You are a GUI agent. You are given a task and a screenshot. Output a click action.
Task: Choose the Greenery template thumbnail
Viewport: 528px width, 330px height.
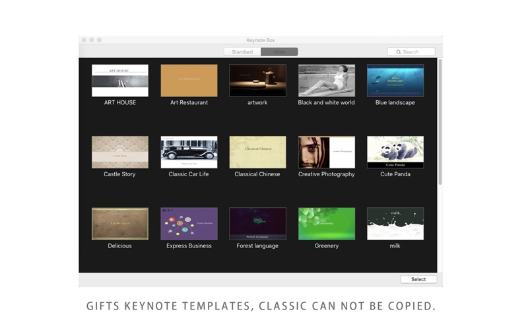[327, 224]
